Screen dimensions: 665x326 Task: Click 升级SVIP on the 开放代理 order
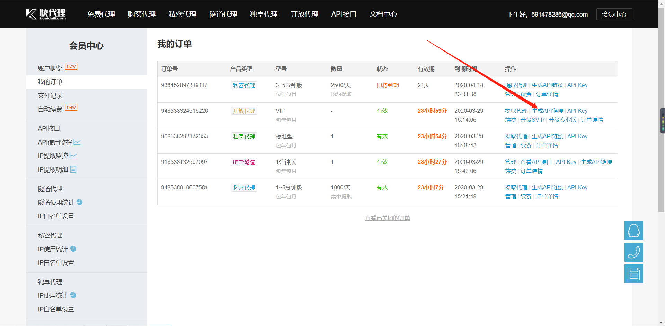[x=532, y=120]
